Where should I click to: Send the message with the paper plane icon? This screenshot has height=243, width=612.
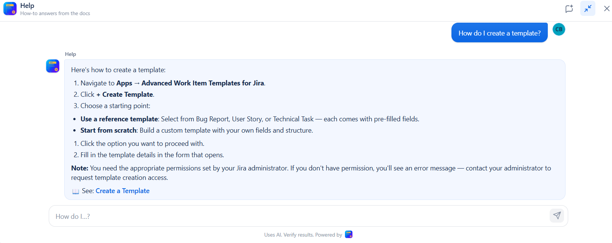pyautogui.click(x=557, y=216)
